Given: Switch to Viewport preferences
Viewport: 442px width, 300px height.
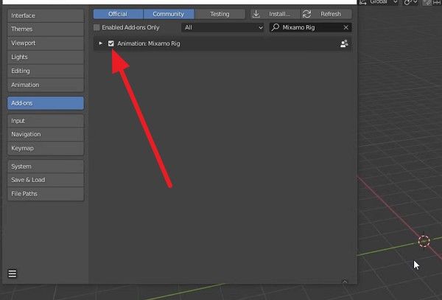Looking at the screenshot, I should click(x=46, y=43).
